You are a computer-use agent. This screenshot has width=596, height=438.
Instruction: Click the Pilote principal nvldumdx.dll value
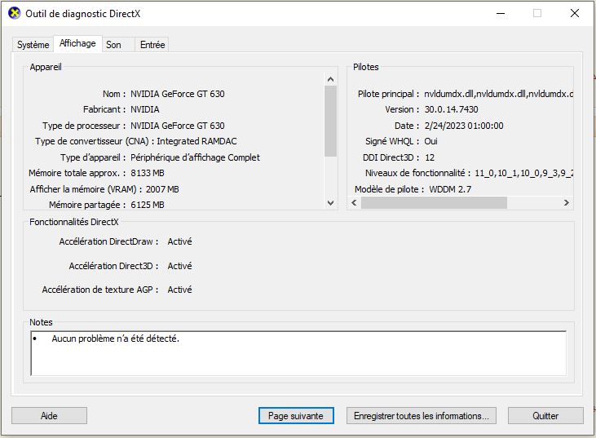click(x=498, y=94)
